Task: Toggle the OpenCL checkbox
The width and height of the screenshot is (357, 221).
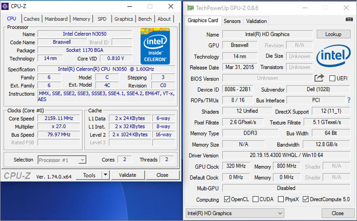Action: point(227,199)
